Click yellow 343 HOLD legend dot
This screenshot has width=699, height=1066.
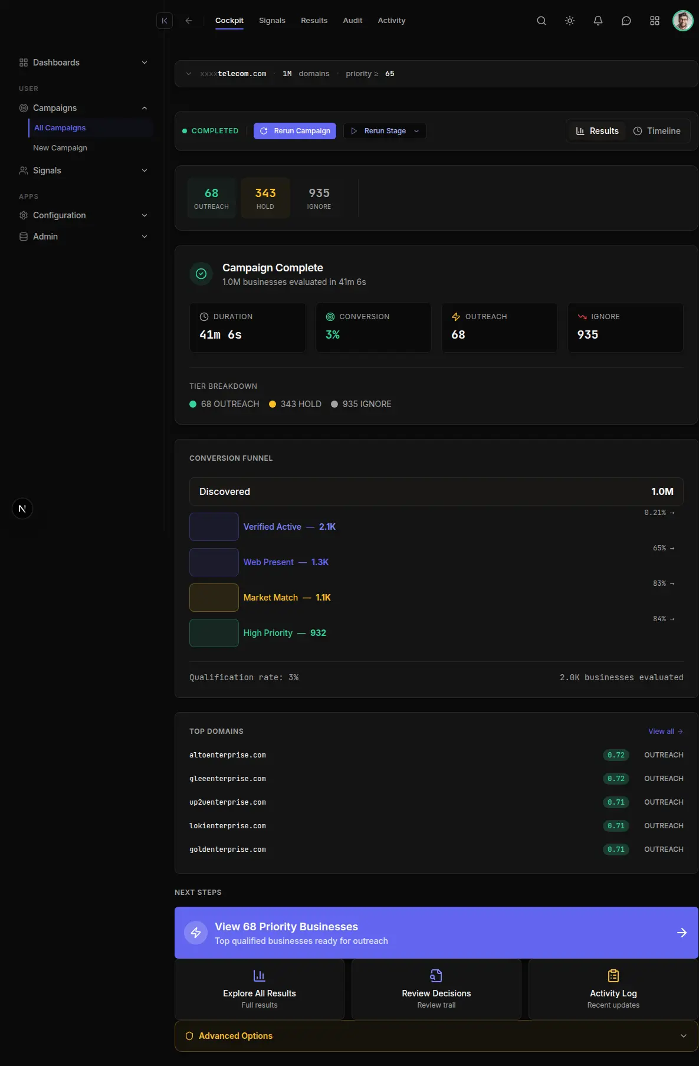click(x=273, y=404)
